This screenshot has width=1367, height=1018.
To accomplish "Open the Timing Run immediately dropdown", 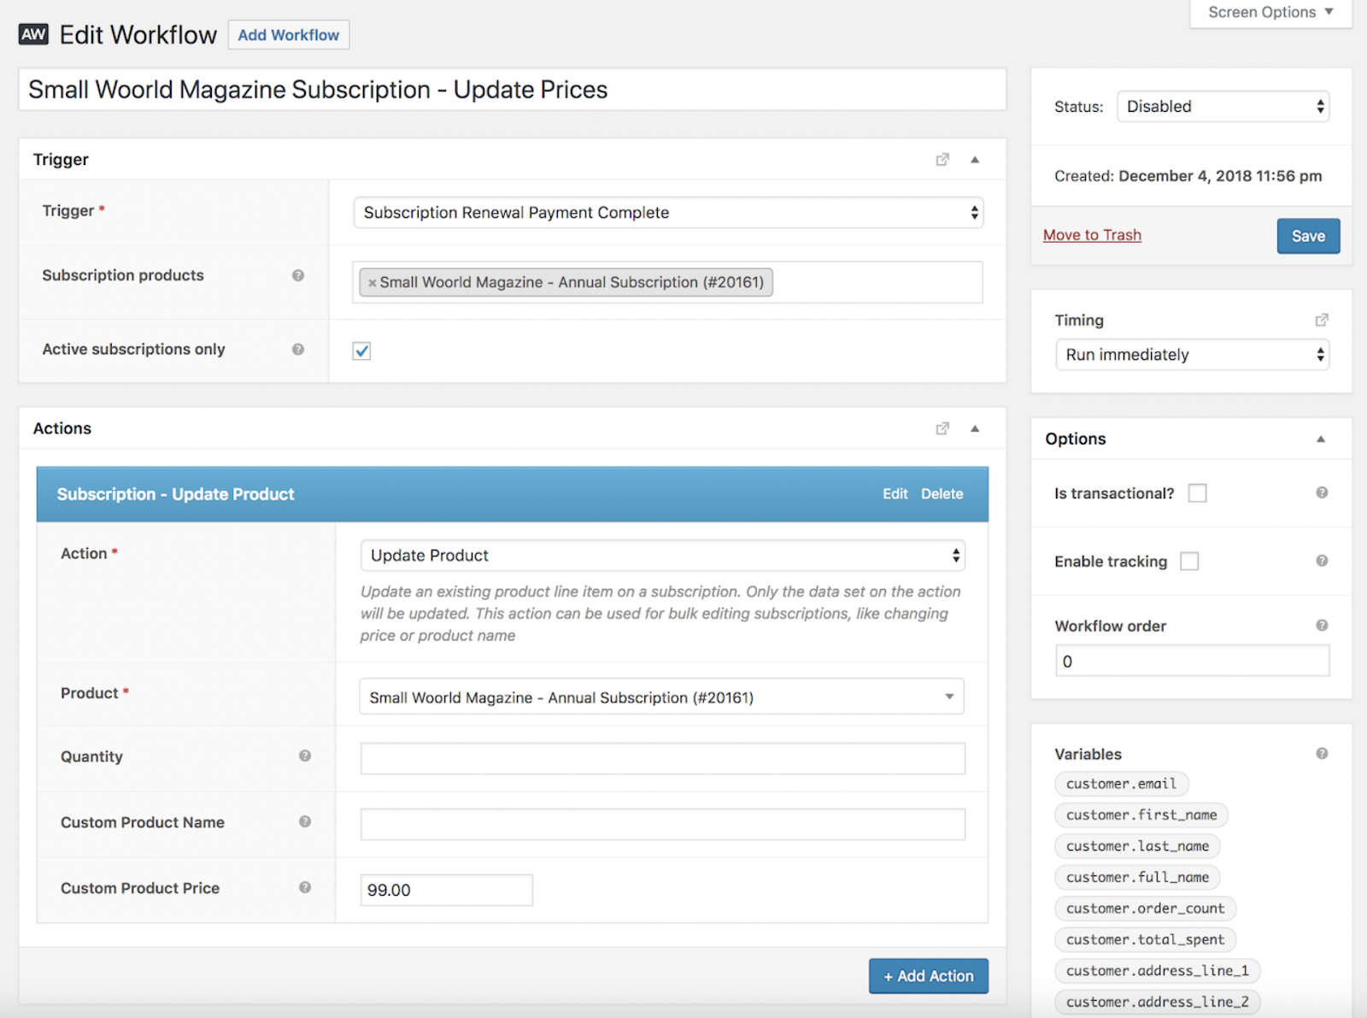I will coord(1193,355).
